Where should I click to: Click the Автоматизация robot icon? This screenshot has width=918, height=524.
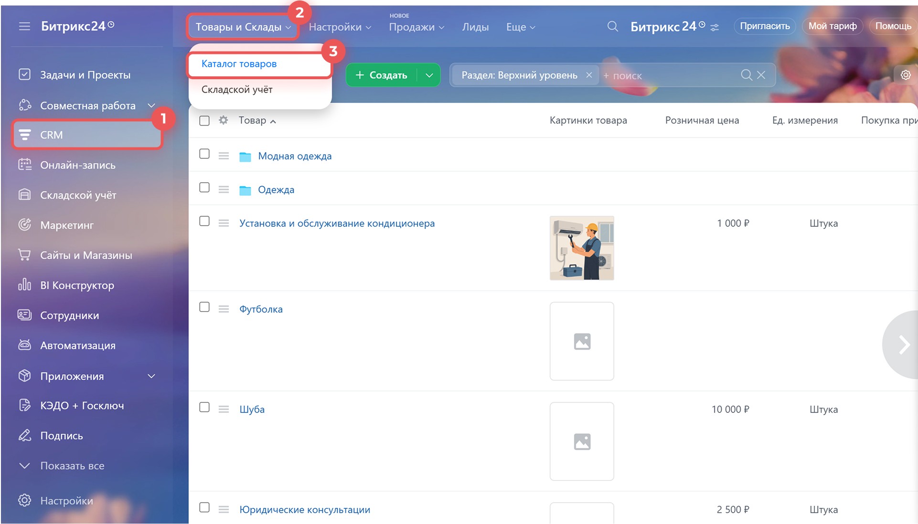coord(24,345)
